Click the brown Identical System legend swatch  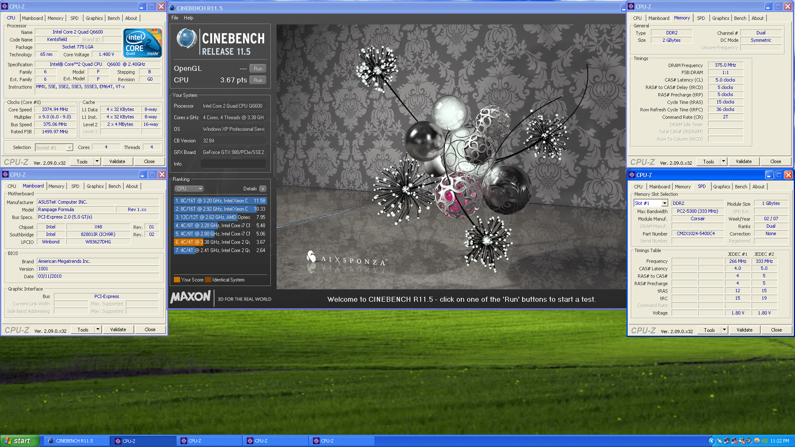(208, 280)
